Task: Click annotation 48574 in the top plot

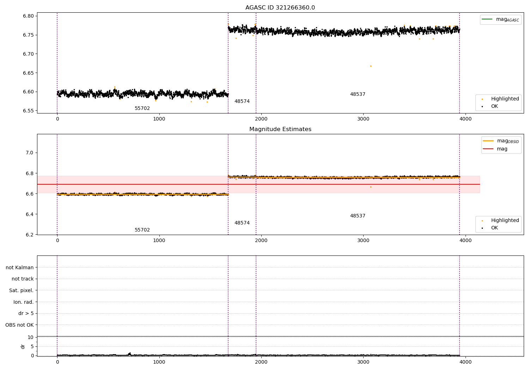Action: pyautogui.click(x=242, y=101)
